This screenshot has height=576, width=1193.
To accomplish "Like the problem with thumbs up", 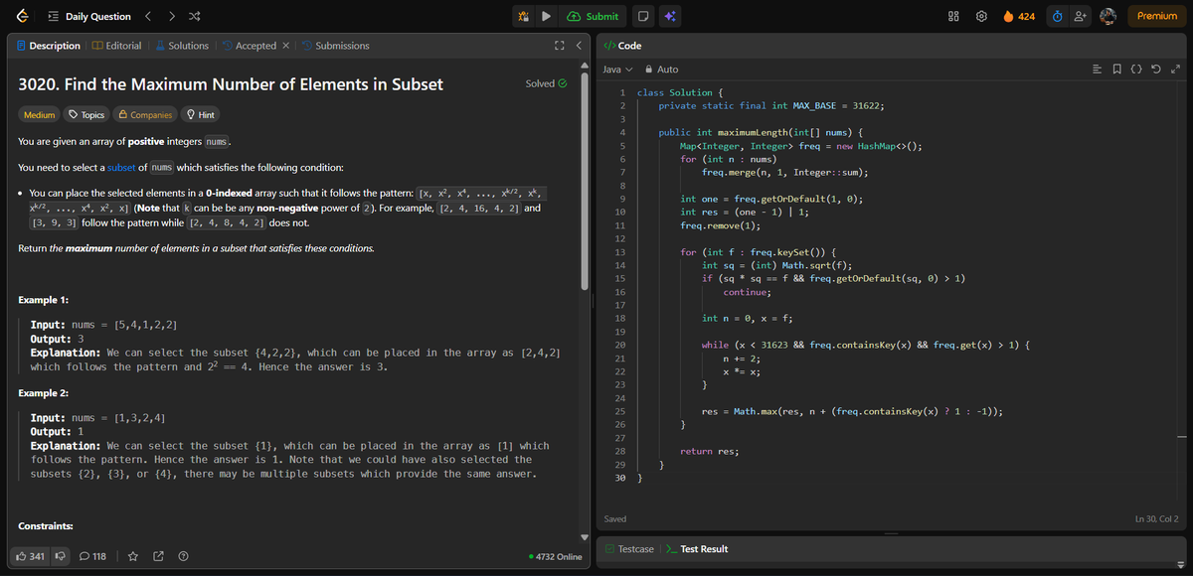I will click(x=29, y=556).
